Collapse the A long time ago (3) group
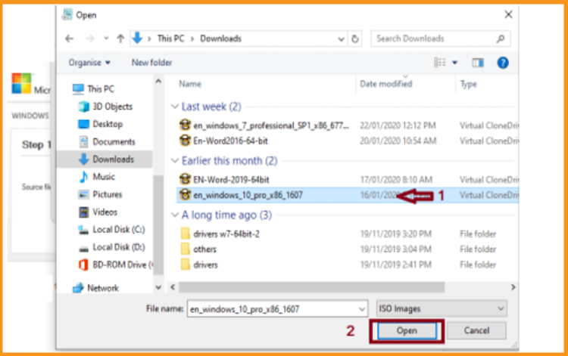The width and height of the screenshot is (568, 356). (175, 215)
